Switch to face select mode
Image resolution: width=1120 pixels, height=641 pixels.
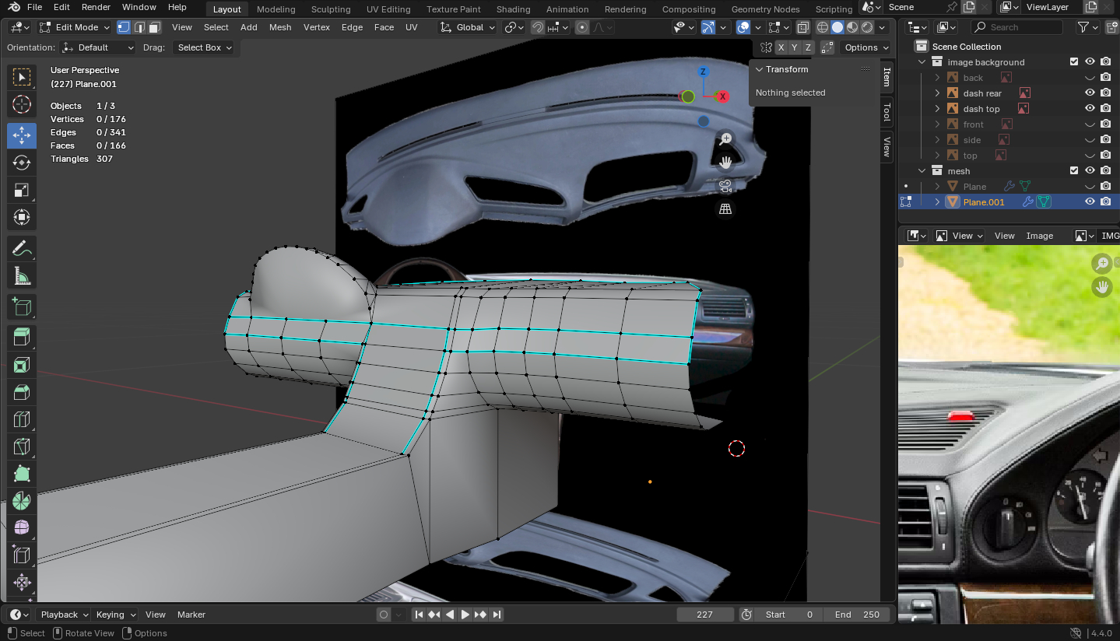click(x=155, y=27)
